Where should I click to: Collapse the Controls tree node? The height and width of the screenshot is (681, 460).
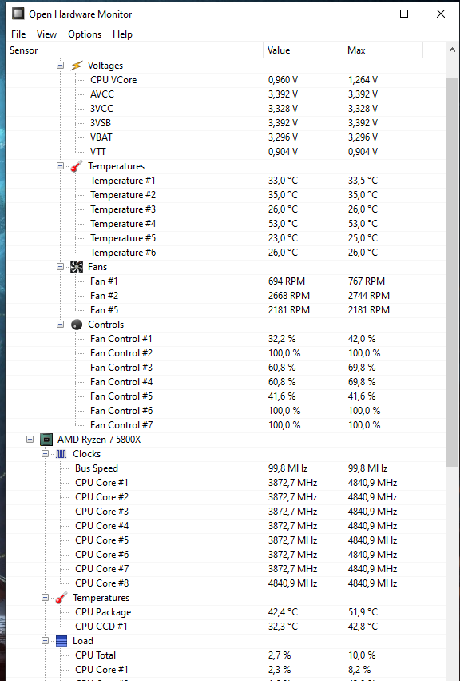click(x=61, y=325)
